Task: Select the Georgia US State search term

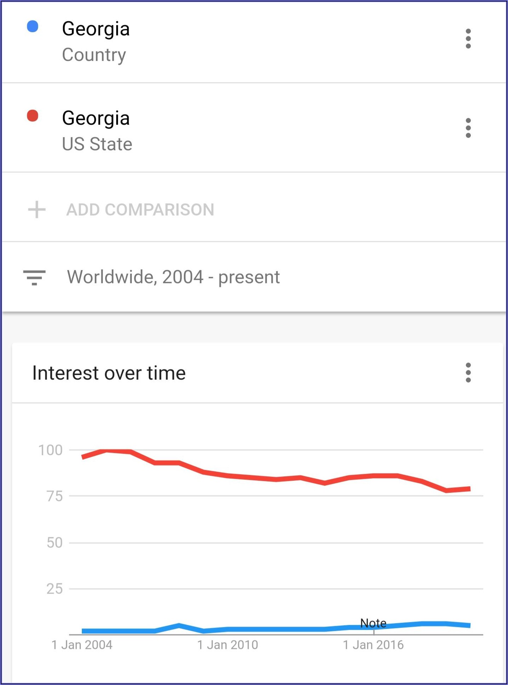Action: (96, 118)
